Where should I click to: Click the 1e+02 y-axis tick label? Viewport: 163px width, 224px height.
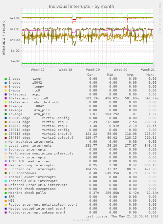[14, 18]
